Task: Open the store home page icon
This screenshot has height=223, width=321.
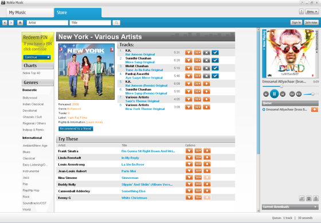Action: click(20, 23)
